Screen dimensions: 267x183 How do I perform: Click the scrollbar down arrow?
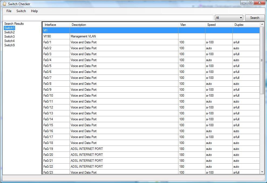[262, 172]
